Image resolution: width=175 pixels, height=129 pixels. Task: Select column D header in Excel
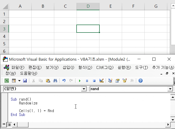[x=88, y=6]
